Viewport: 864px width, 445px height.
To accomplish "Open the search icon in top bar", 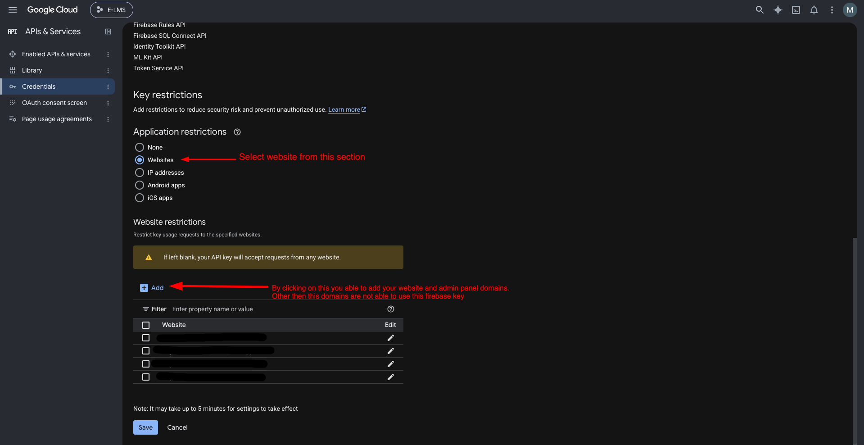I will click(x=760, y=10).
